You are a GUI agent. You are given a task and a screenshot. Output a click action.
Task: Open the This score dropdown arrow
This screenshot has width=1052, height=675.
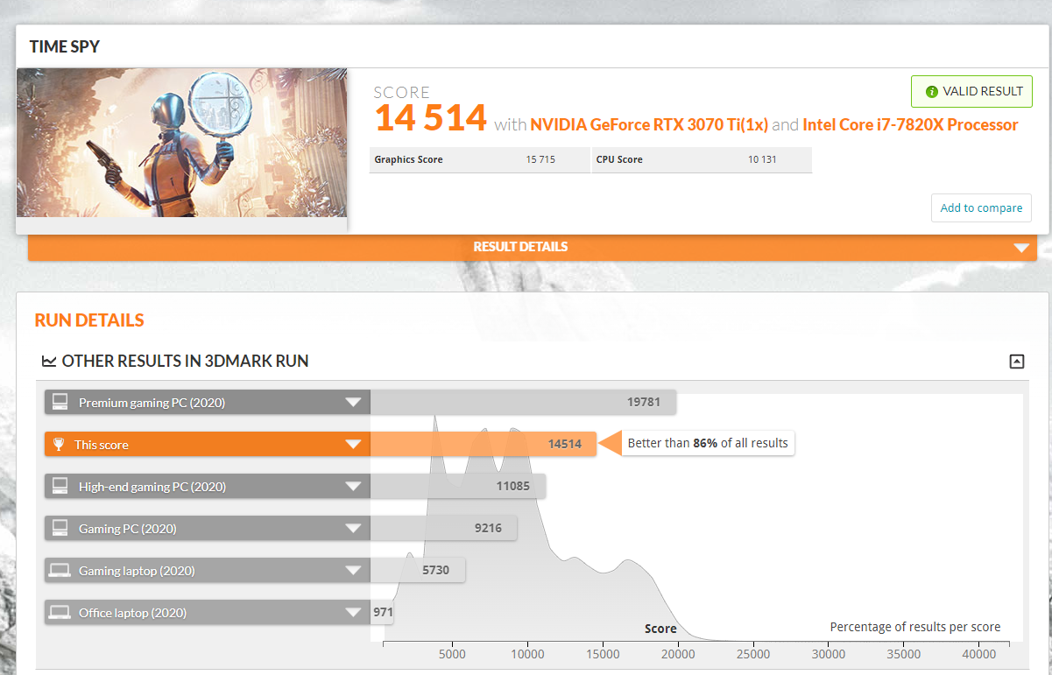tap(353, 445)
